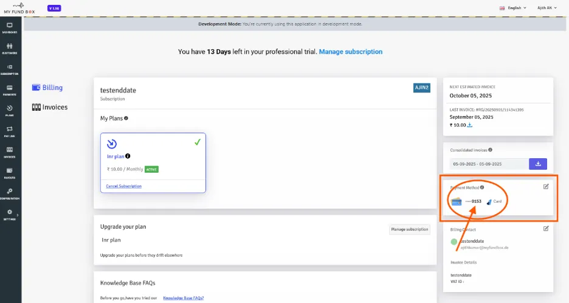Click the ACTIVE status badge
569x303 pixels.
point(152,169)
